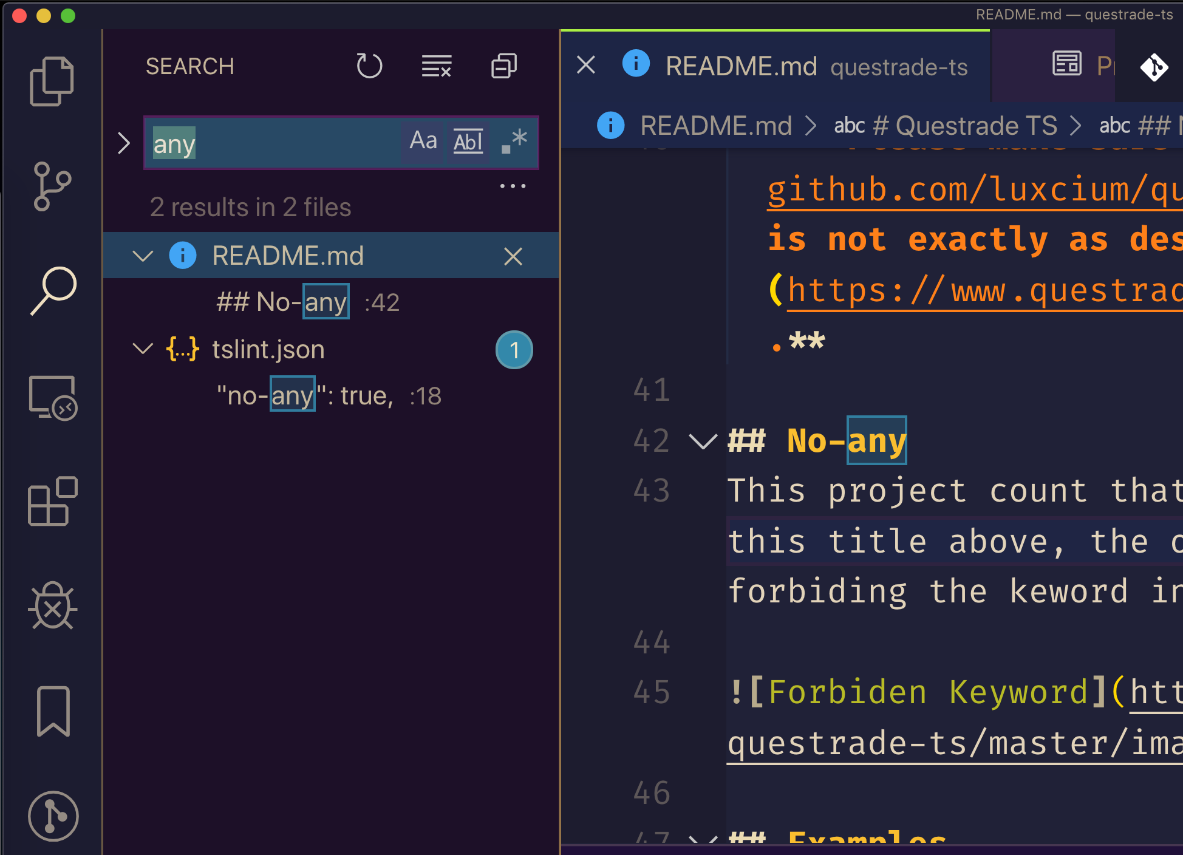
Task: Enable Use Regular Expression in search
Action: point(514,141)
